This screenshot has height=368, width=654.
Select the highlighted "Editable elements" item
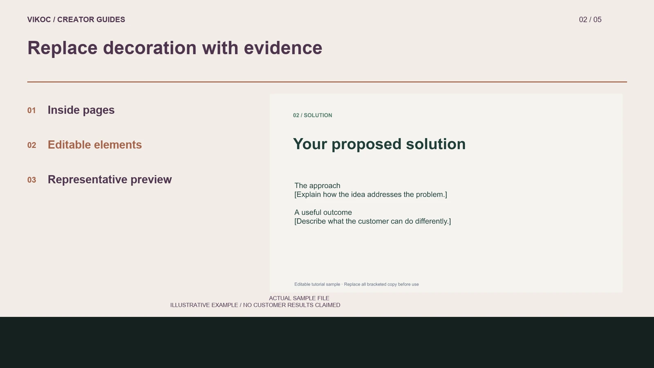point(95,145)
